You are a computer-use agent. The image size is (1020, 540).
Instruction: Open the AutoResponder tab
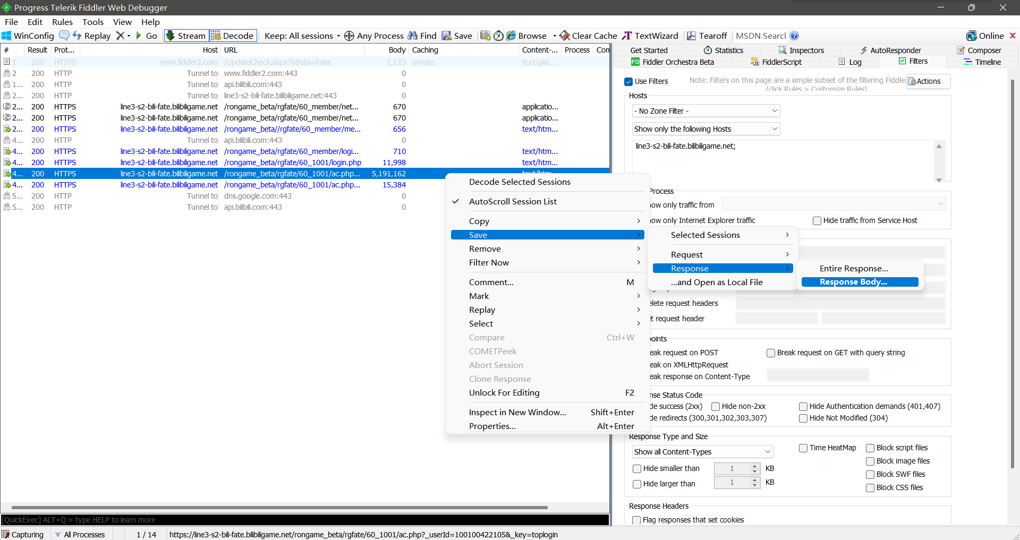tap(890, 50)
